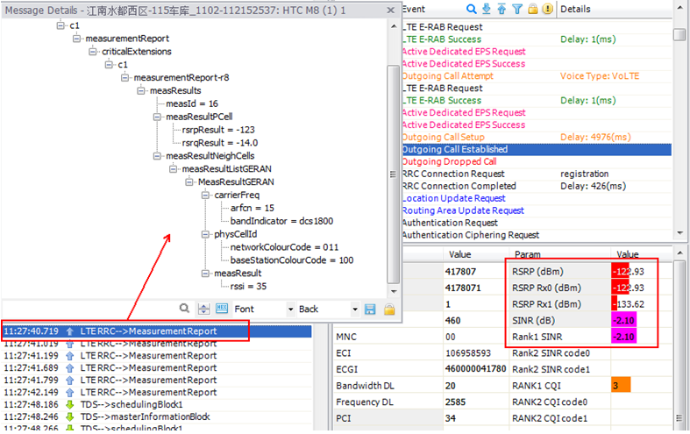Click the expand-all icon beside the search icon
The height and width of the screenshot is (434, 690).
203,309
